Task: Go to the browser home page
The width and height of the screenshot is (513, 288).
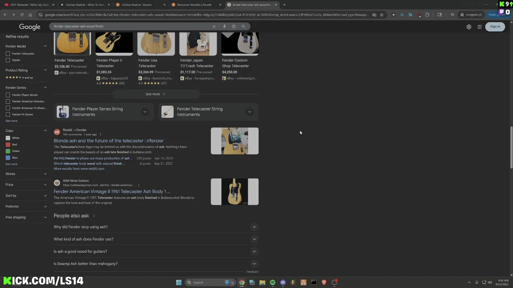Action: pyautogui.click(x=30, y=15)
